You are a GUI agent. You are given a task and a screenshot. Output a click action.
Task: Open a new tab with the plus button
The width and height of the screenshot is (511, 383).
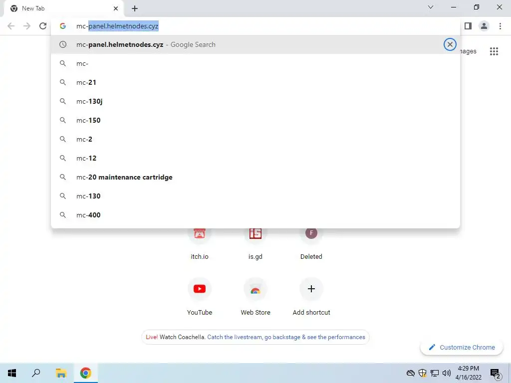click(135, 8)
